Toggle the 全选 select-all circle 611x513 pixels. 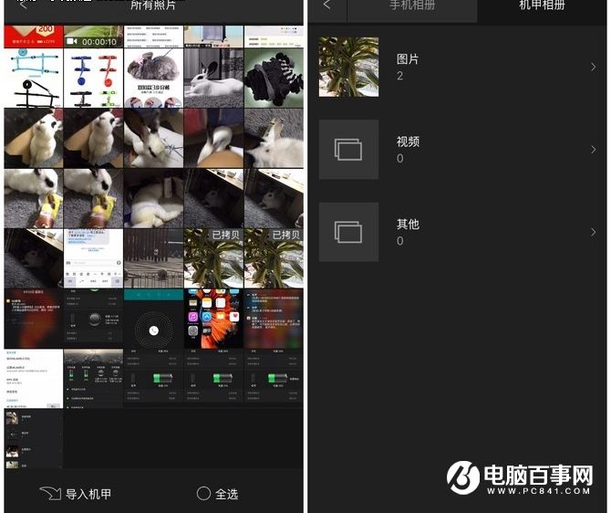click(x=204, y=493)
